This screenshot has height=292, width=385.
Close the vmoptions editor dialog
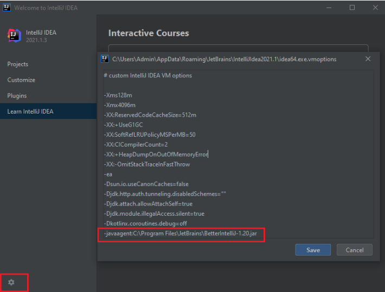[x=368, y=59]
